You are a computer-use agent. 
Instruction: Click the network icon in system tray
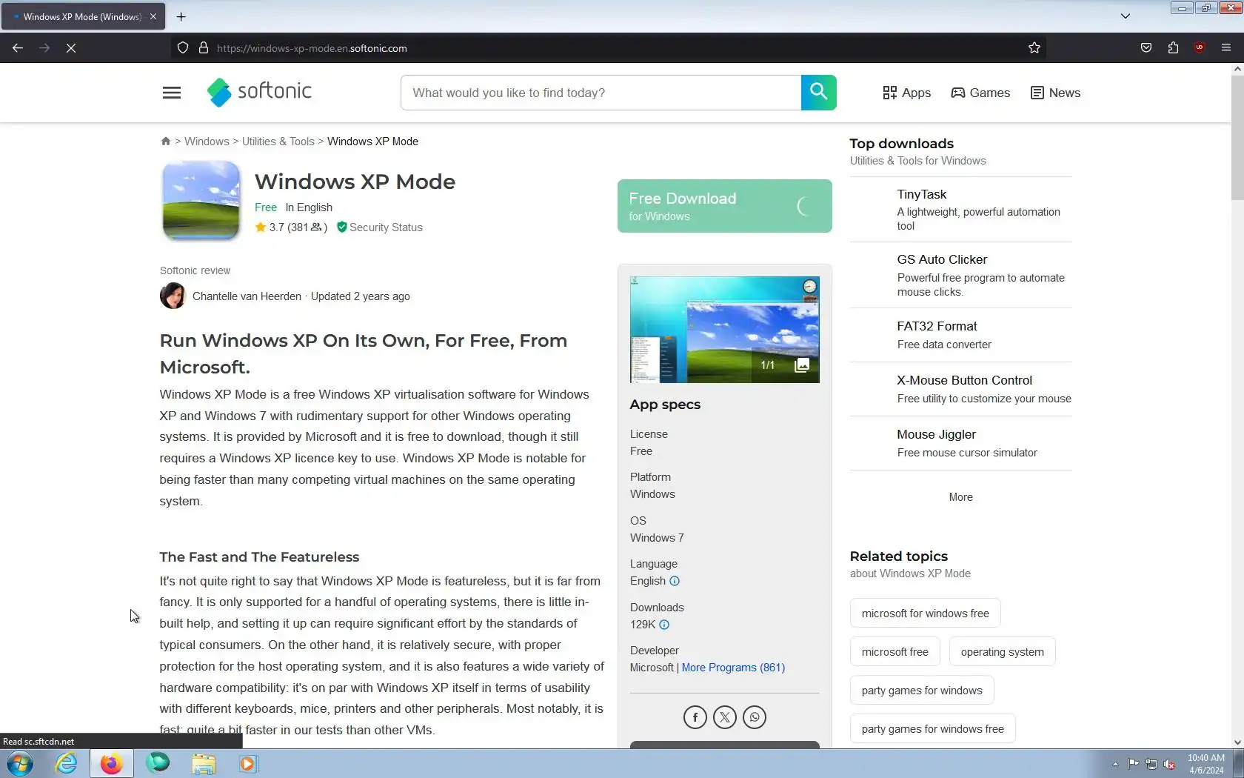1151,764
